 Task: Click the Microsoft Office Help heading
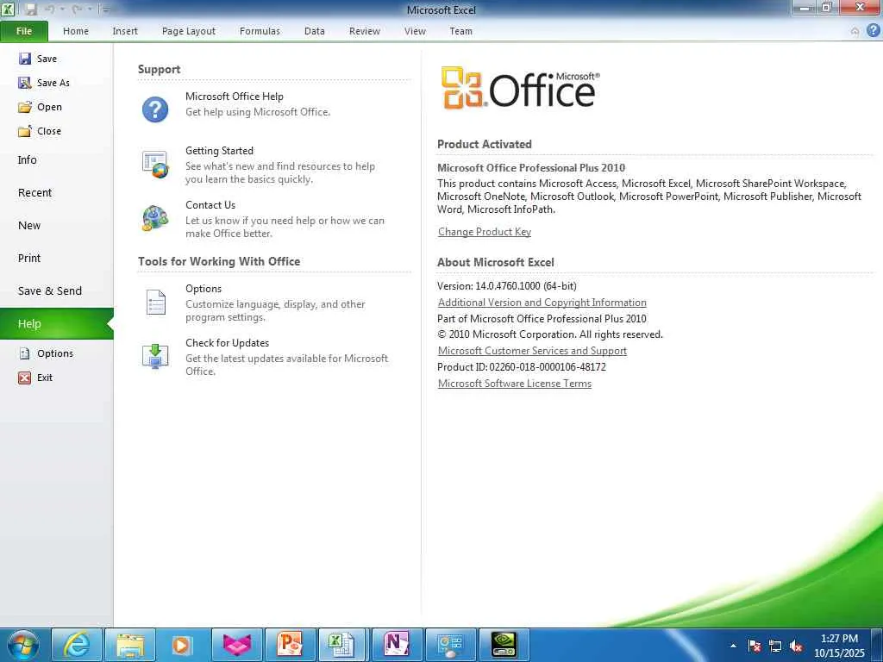[x=235, y=97]
